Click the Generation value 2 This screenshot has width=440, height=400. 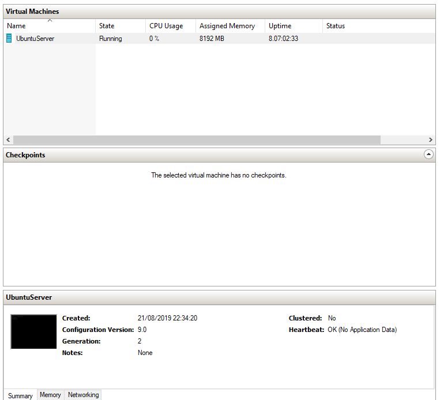140,341
